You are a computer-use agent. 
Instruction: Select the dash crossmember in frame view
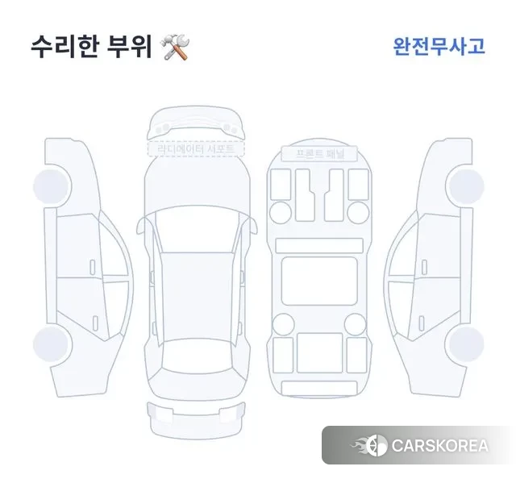pyautogui.click(x=319, y=246)
